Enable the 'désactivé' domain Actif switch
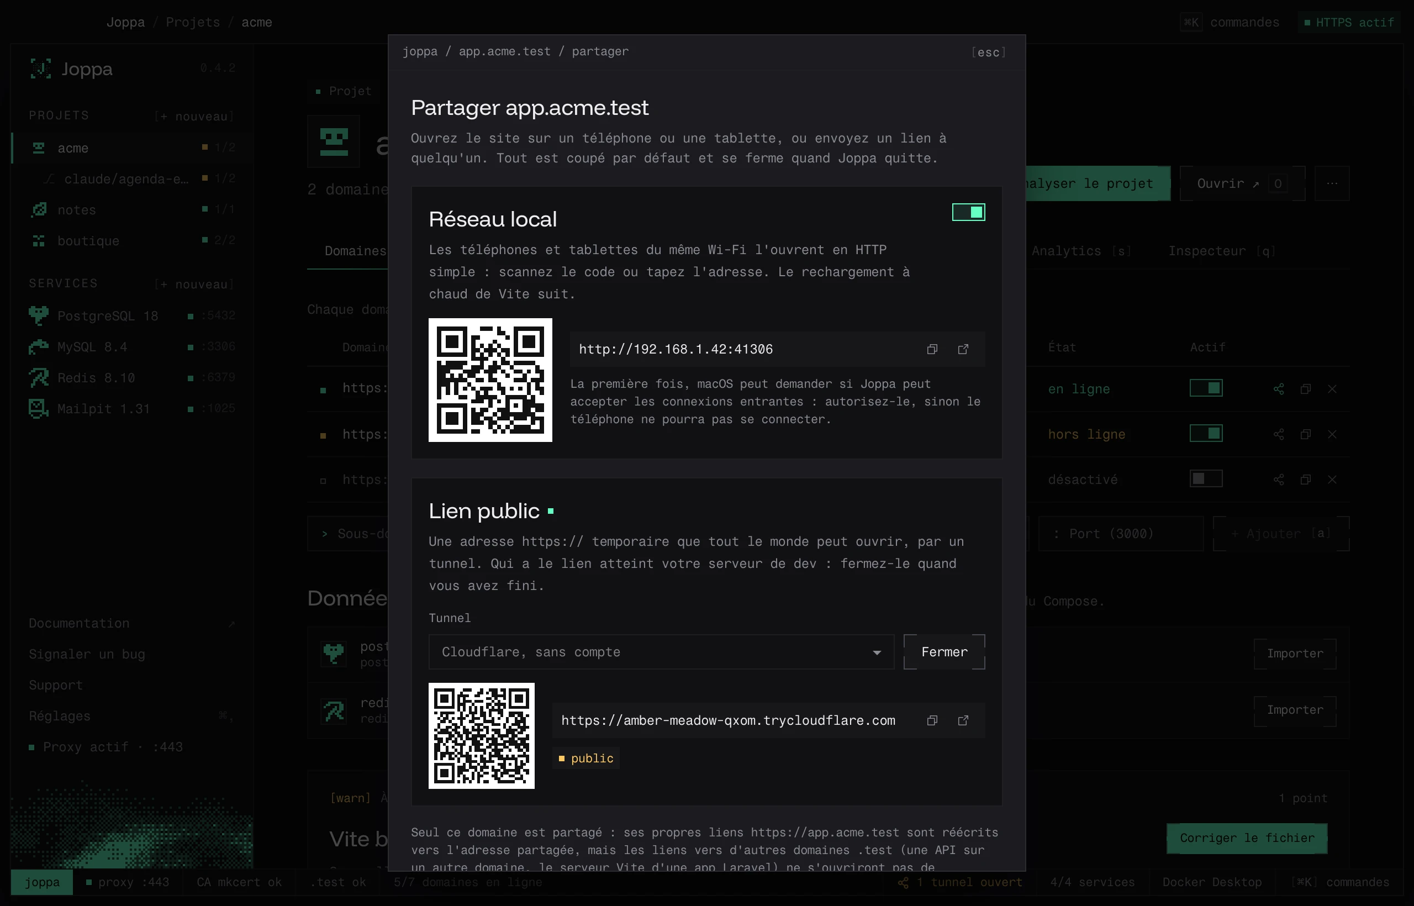Screen dimensions: 1414x906 coord(1206,479)
